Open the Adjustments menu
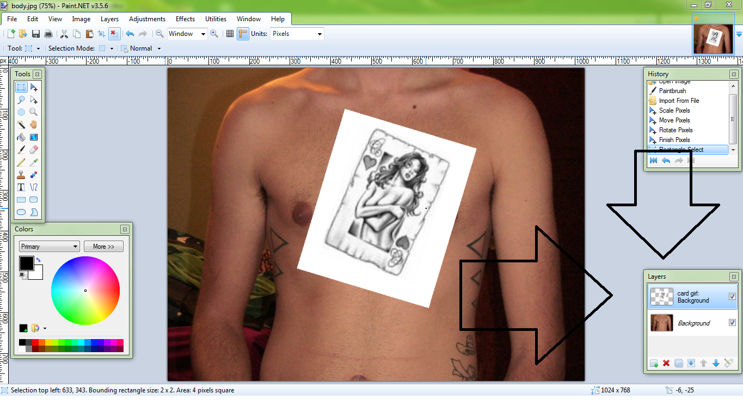Viewport: 743px width, 418px height. click(147, 19)
